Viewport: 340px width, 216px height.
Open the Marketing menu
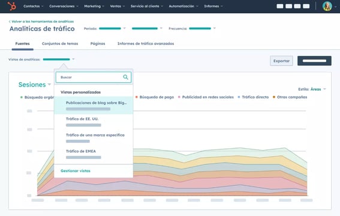94,6
